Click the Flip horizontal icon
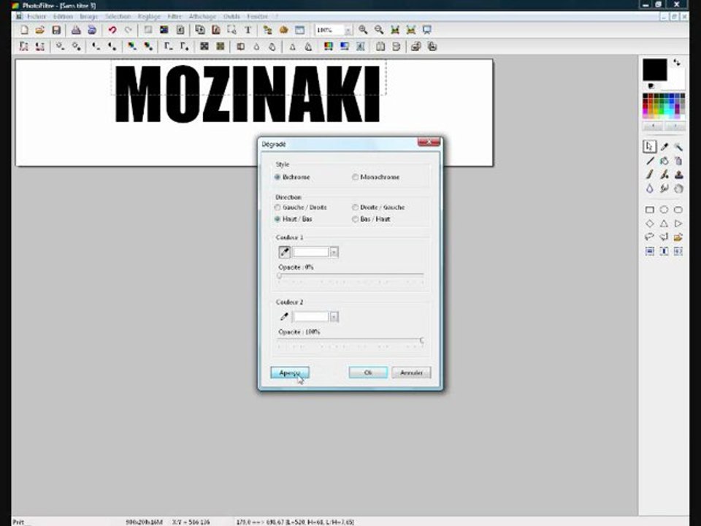 [x=380, y=47]
